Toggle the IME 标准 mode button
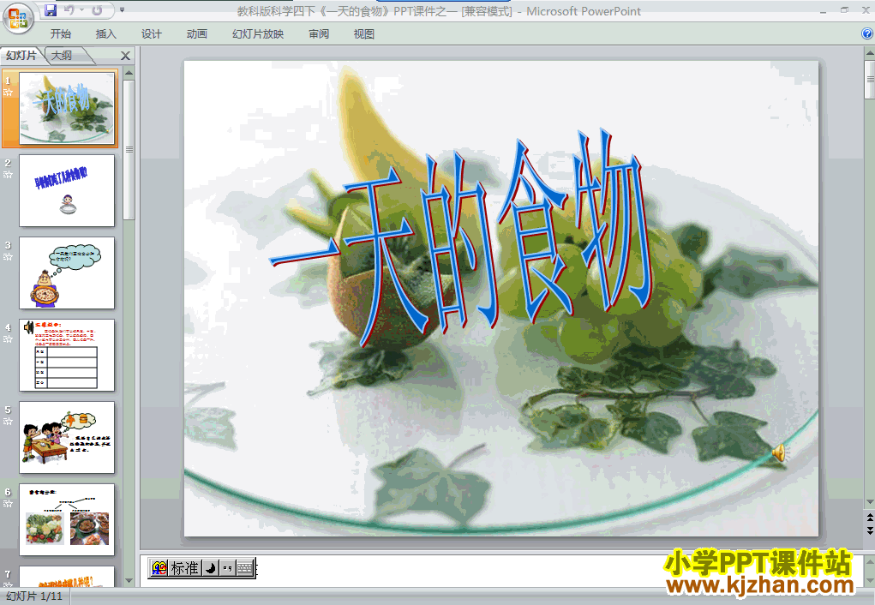The width and height of the screenshot is (875, 605). [184, 568]
